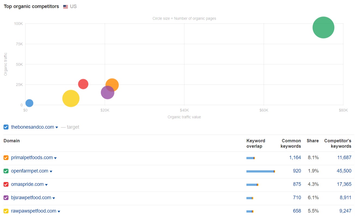The image size is (359, 216).
Task: Click the green openfarmpet bubble in chart
Action: point(323,28)
